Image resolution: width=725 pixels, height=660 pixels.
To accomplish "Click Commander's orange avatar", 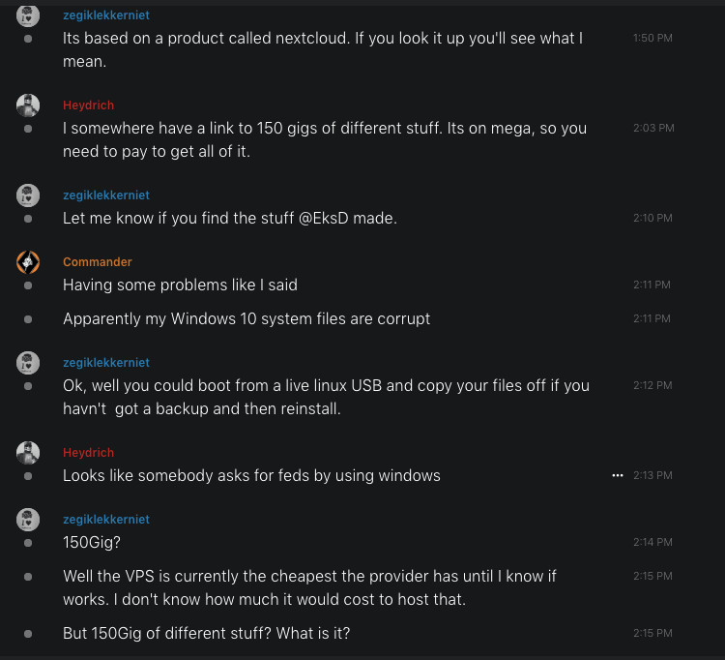I will [28, 262].
